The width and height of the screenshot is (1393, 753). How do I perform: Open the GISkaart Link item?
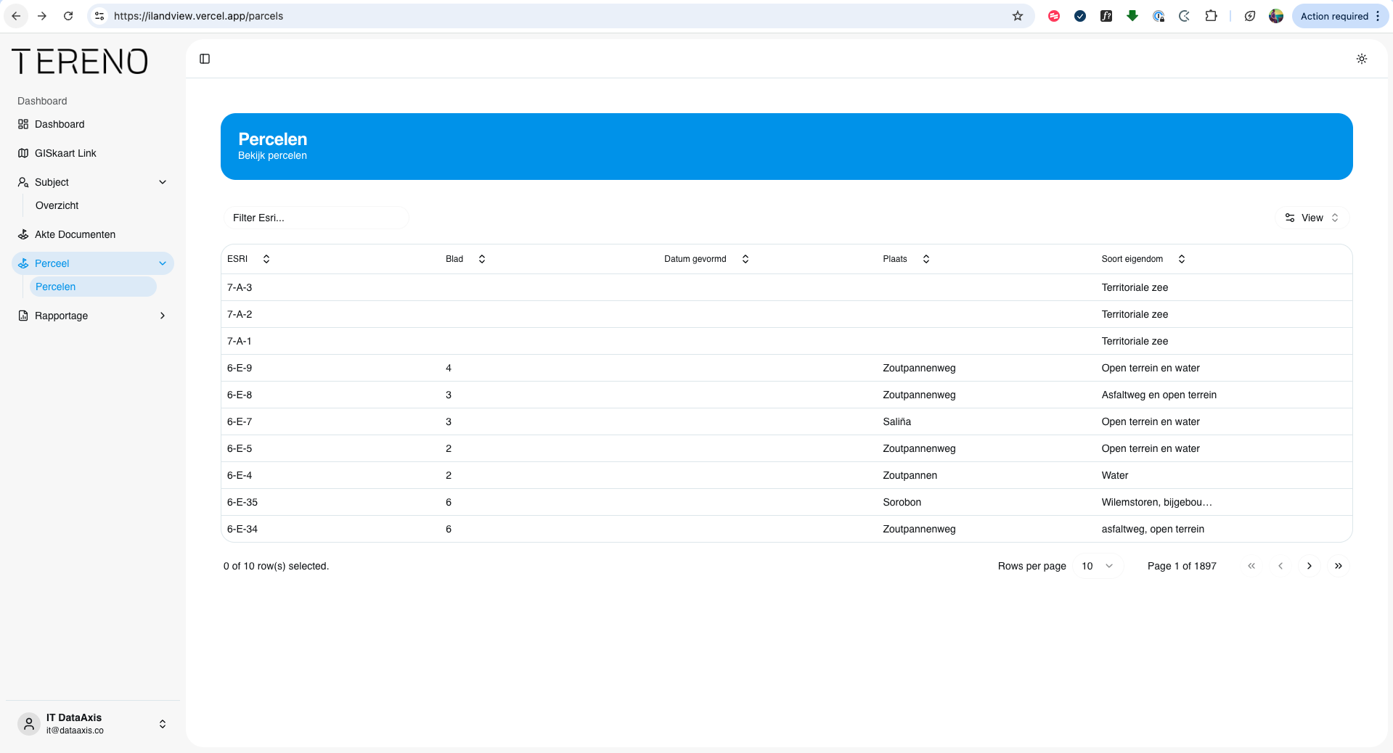tap(93, 153)
